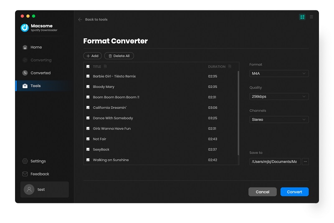
Task: Click Back to tools link
Action: pos(96,20)
